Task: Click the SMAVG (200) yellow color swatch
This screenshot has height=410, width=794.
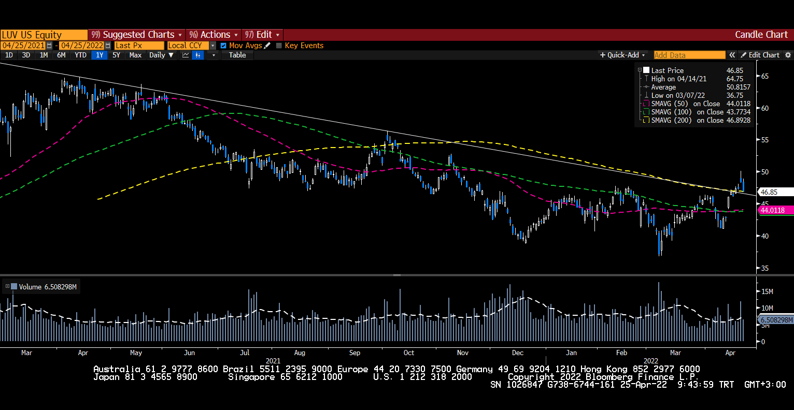Action: [646, 120]
